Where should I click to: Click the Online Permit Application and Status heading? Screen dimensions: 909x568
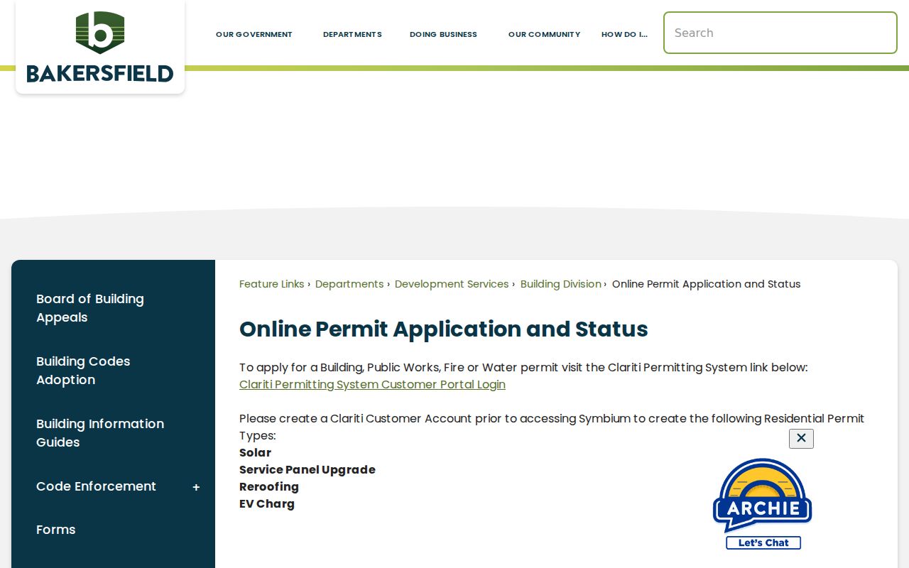(444, 329)
